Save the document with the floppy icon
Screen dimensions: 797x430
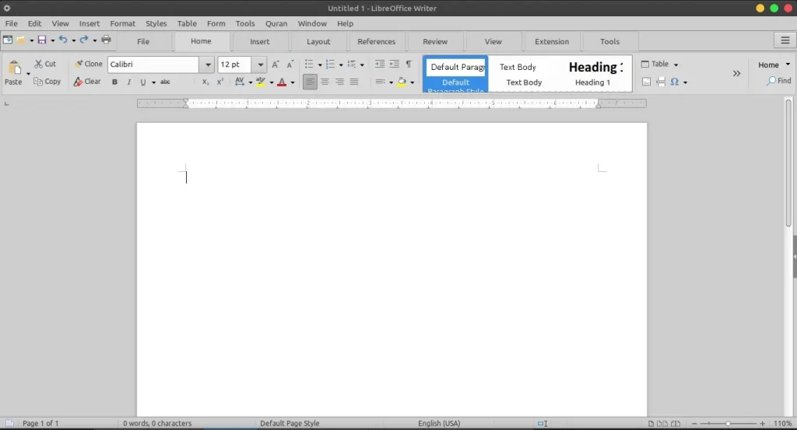coord(42,40)
